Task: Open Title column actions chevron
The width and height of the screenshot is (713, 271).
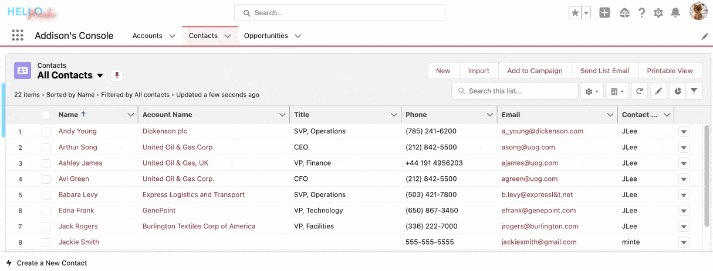Action: [x=394, y=115]
